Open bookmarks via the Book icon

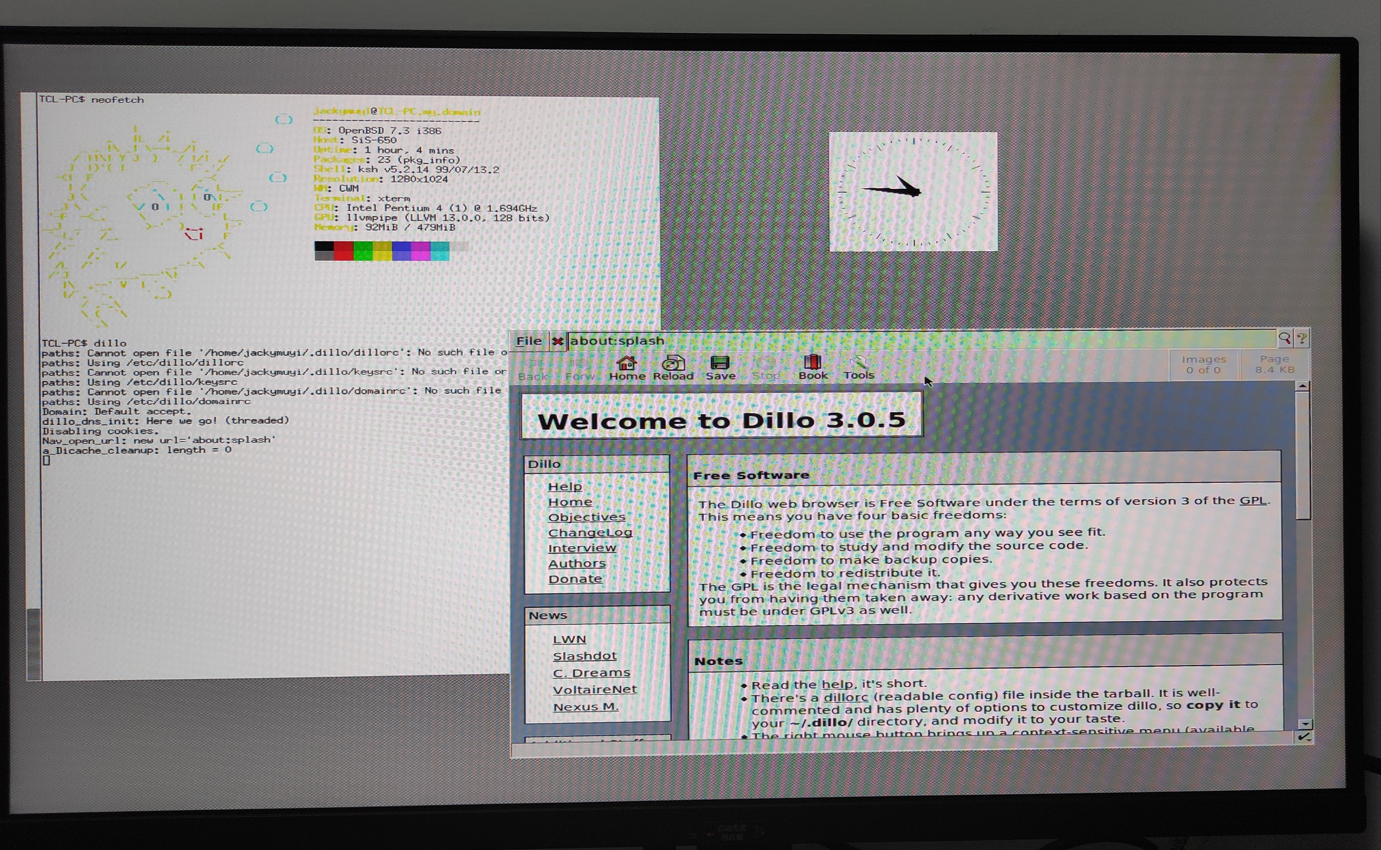(813, 368)
